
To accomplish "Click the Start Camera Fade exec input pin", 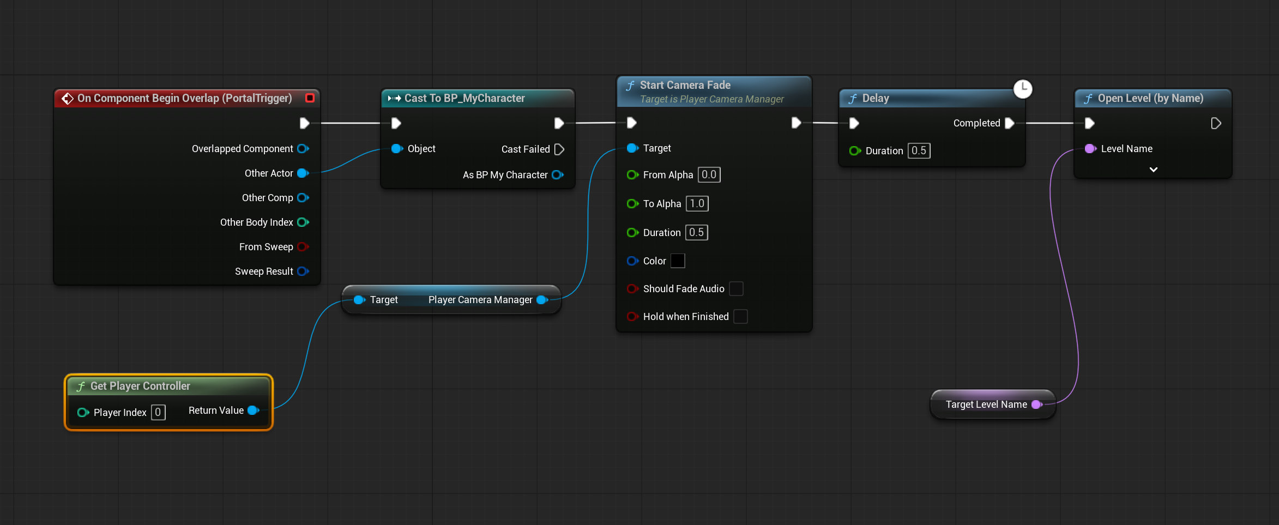I will (x=631, y=123).
